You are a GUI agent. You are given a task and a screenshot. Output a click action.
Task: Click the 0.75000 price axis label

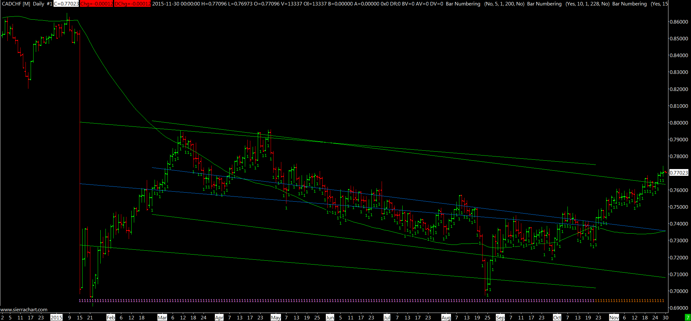(x=679, y=207)
